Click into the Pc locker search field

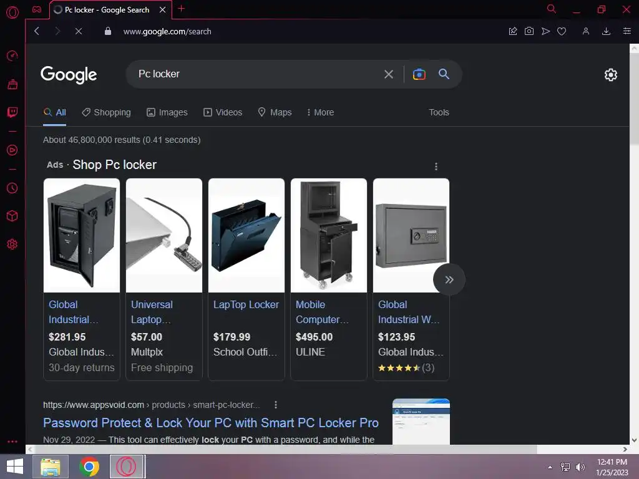[256, 74]
